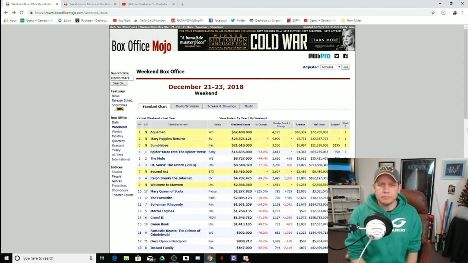
Task: Go back to the previous page
Action: 6,12
